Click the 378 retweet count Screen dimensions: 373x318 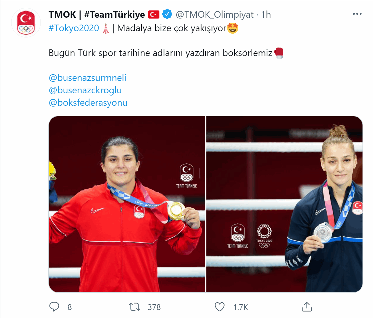click(x=154, y=307)
